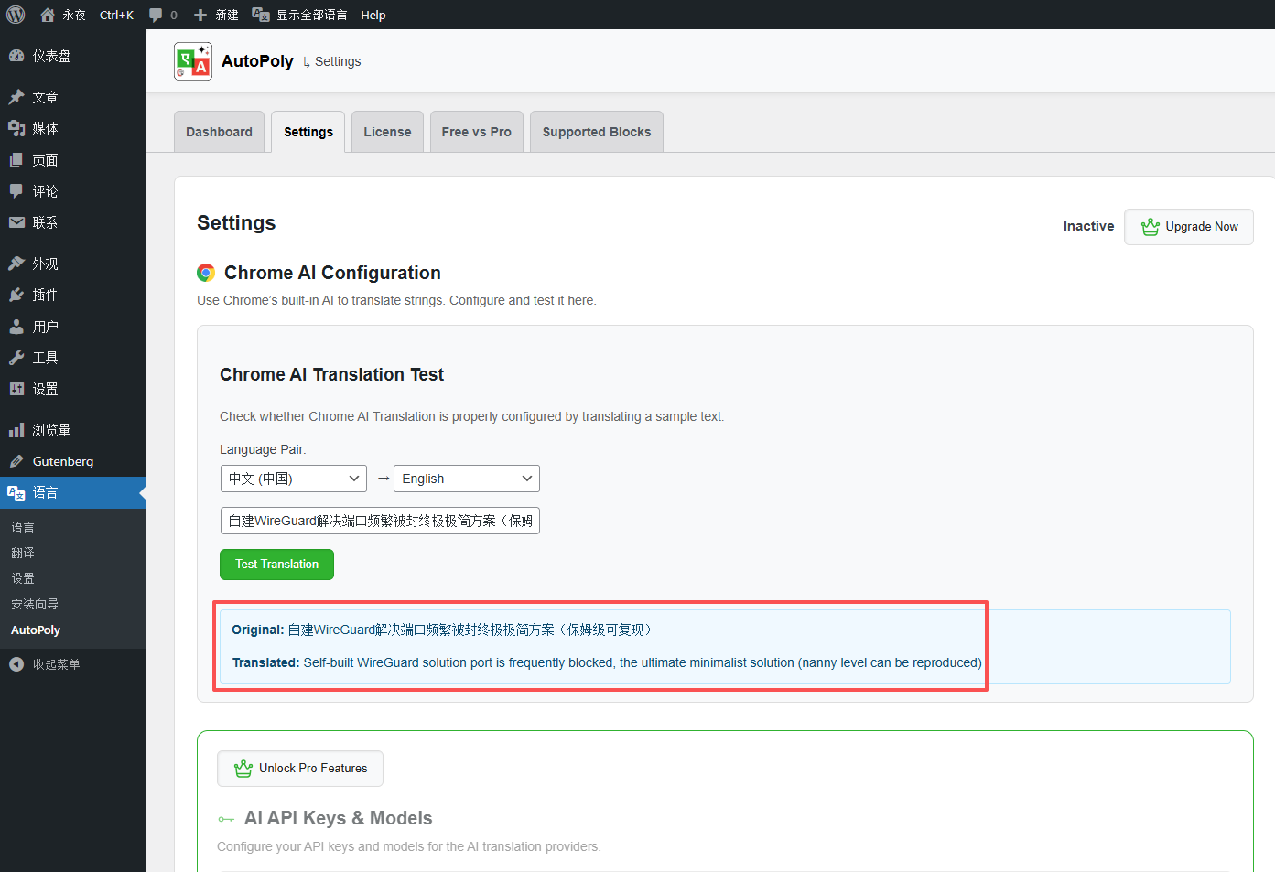Click the AutoPoly logo icon

(x=193, y=61)
